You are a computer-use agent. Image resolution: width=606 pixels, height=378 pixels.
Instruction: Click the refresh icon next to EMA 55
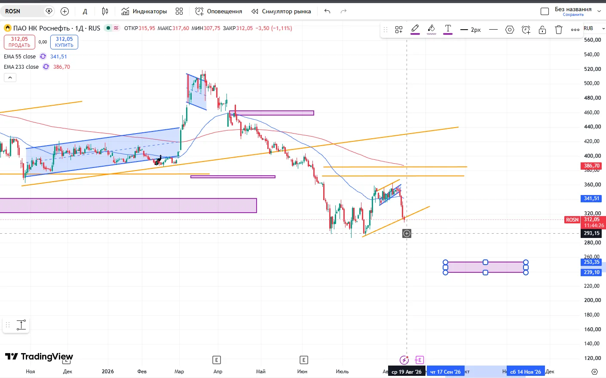click(x=43, y=57)
